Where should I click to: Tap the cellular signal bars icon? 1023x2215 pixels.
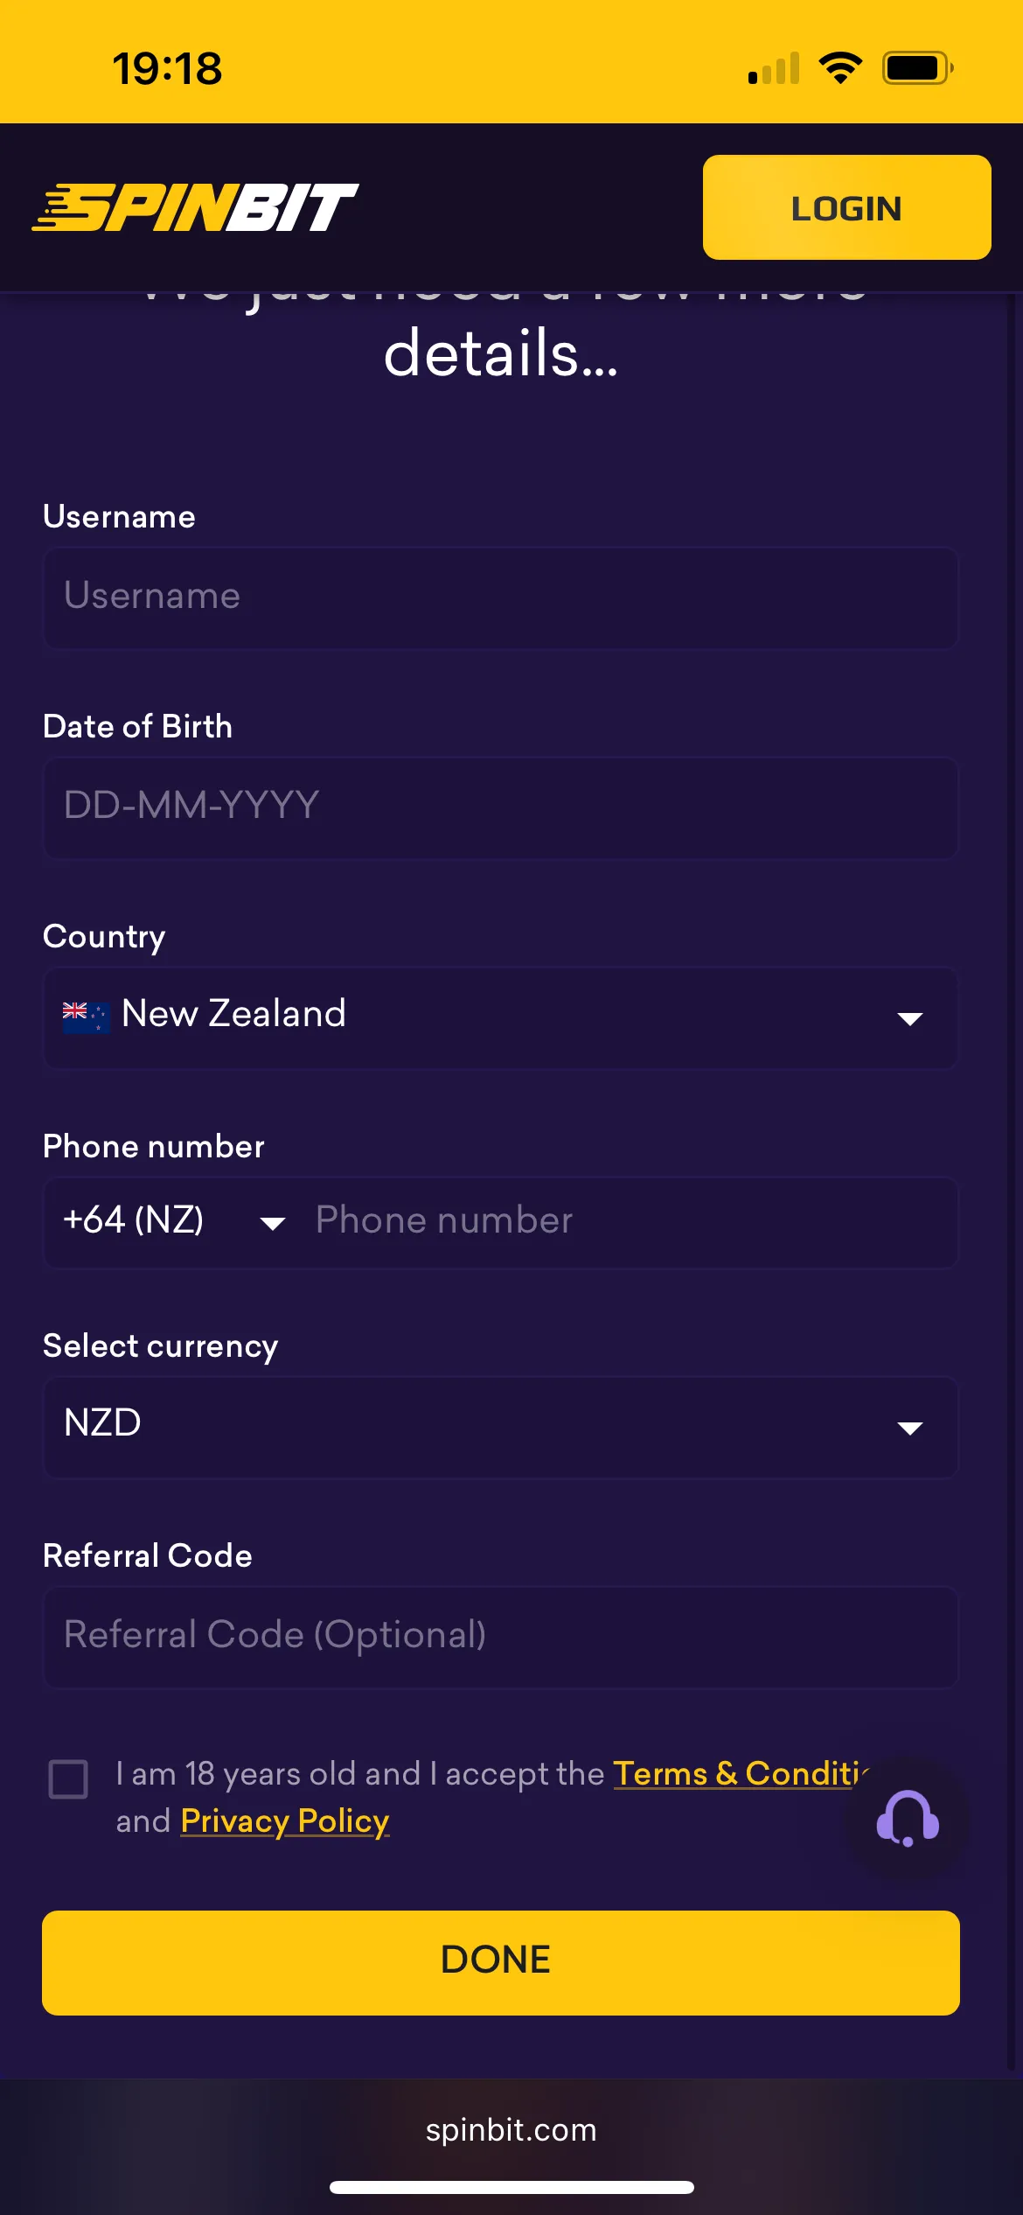click(774, 68)
